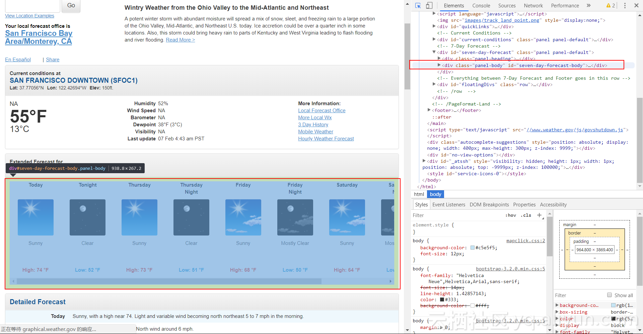Click the Friday Night mostly clear icon
The height and width of the screenshot is (334, 643).
click(295, 217)
